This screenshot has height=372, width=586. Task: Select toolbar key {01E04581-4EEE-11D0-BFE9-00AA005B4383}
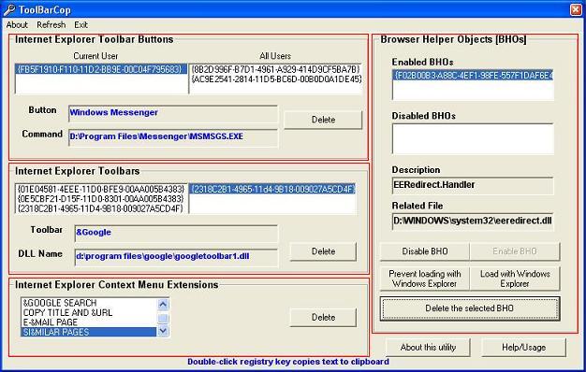pos(101,189)
